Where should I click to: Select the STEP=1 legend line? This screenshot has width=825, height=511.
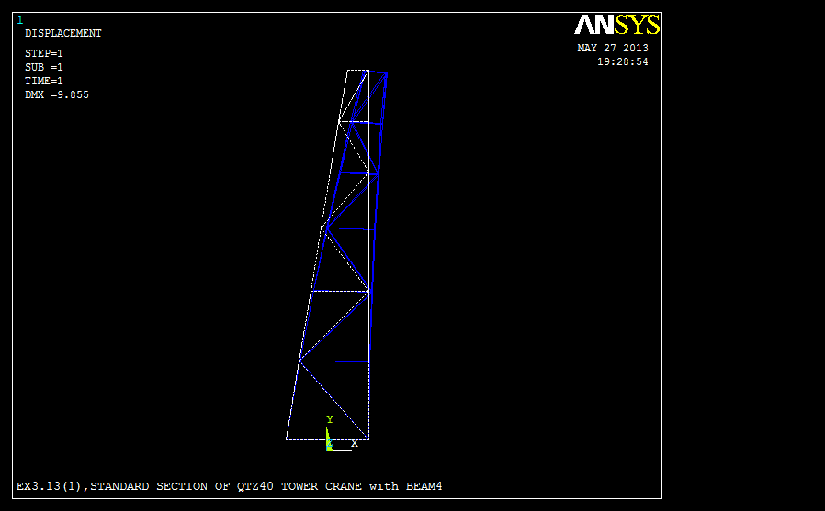(x=44, y=53)
